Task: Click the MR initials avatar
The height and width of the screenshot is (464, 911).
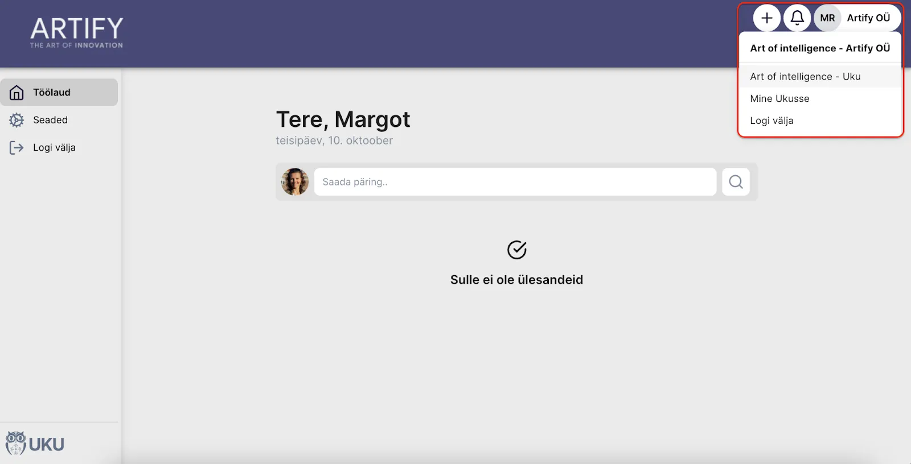Action: click(x=827, y=18)
